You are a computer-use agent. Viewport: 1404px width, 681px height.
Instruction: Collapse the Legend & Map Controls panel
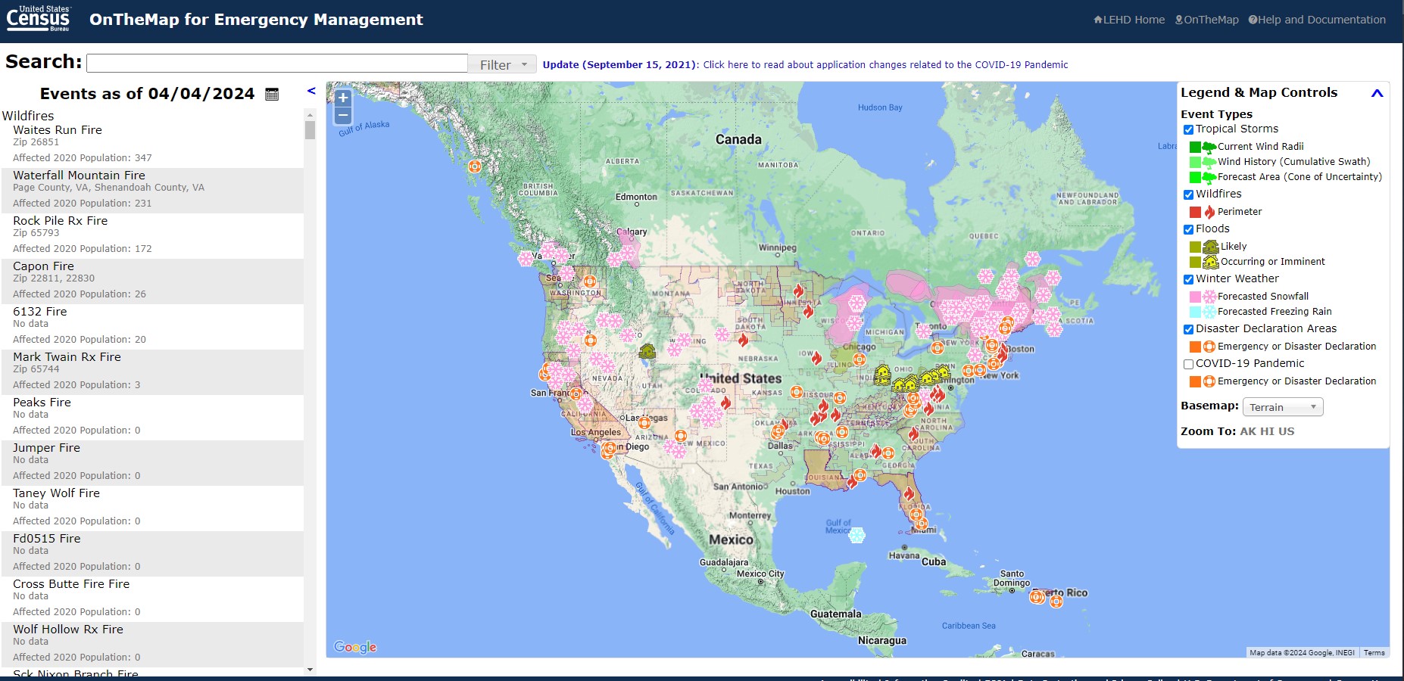tap(1377, 93)
